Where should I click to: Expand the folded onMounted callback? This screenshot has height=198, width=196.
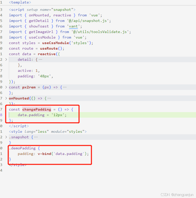click(x=6, y=98)
